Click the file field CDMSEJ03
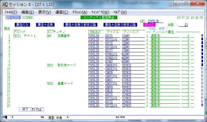The width and height of the screenshot is (207, 122). pyautogui.click(x=112, y=65)
